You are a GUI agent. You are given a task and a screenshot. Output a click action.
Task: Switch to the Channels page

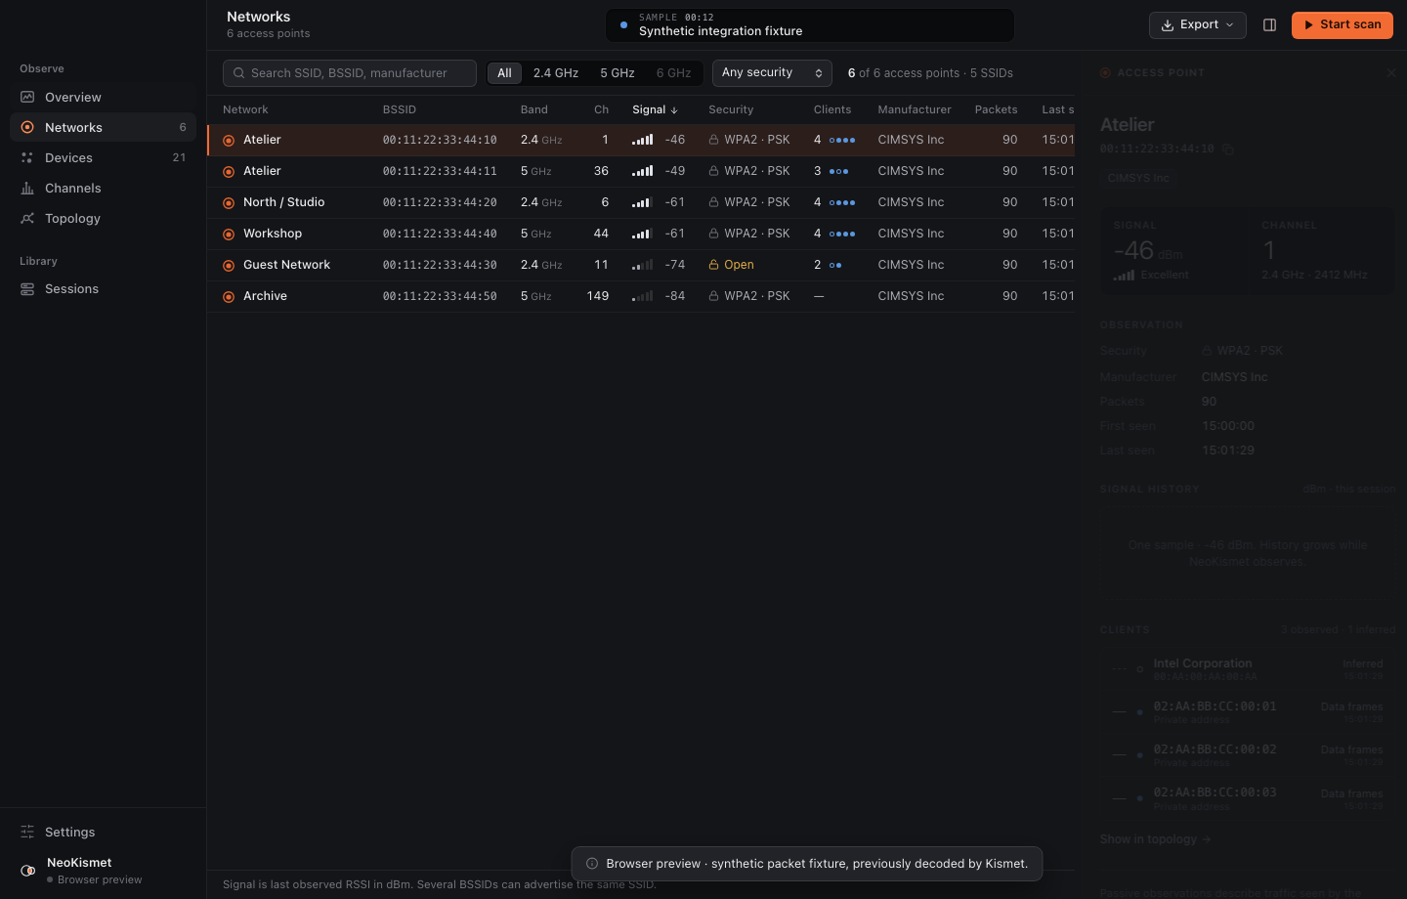pyautogui.click(x=103, y=188)
